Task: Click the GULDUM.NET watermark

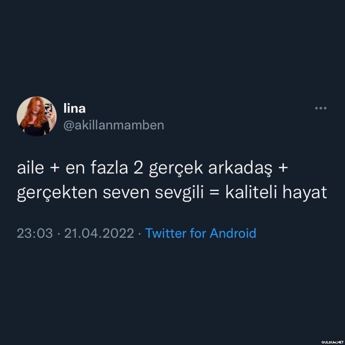Action: tap(333, 342)
